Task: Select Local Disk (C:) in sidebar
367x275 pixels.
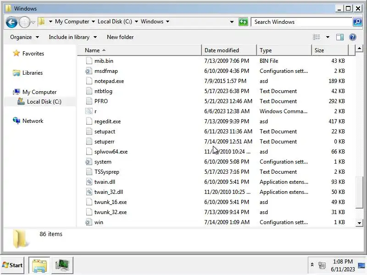Action: (44, 102)
